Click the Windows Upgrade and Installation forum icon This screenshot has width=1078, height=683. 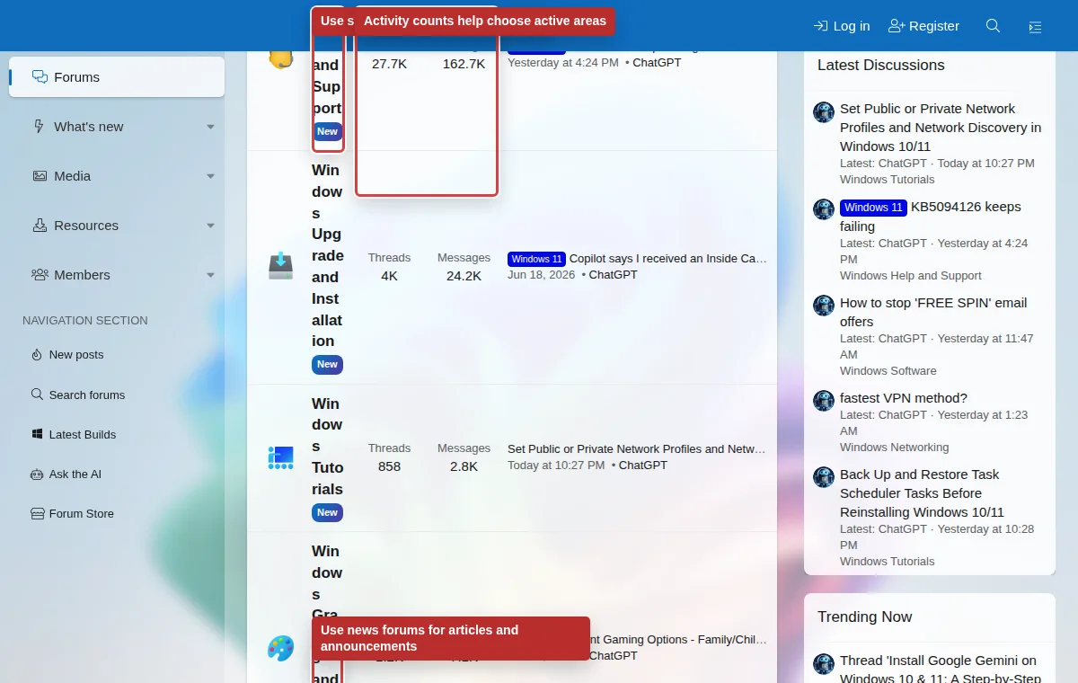point(280,266)
